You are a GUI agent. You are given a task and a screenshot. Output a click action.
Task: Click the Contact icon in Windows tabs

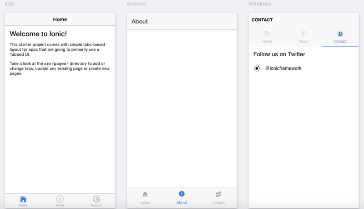pyautogui.click(x=340, y=34)
